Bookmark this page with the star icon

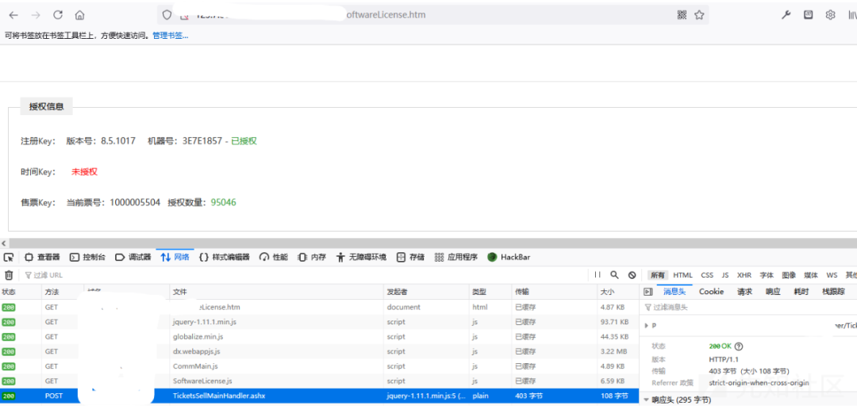click(699, 15)
